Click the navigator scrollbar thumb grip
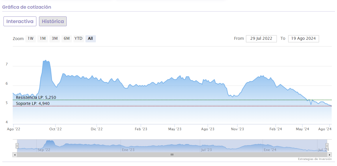Image resolution: width=337 pixels, height=166 pixels. tap(172, 155)
